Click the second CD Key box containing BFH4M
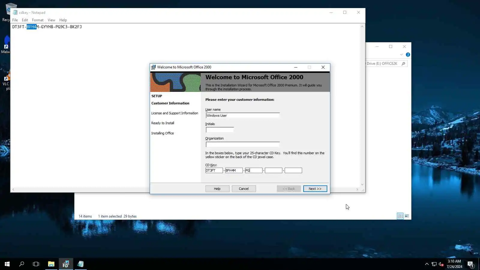This screenshot has height=270, width=480. click(234, 170)
